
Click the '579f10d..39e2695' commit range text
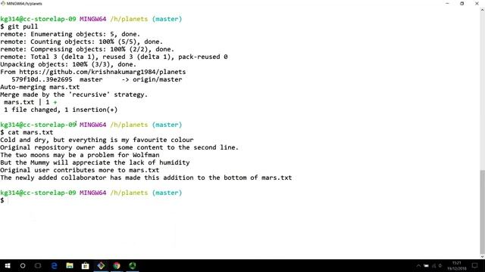click(42, 79)
